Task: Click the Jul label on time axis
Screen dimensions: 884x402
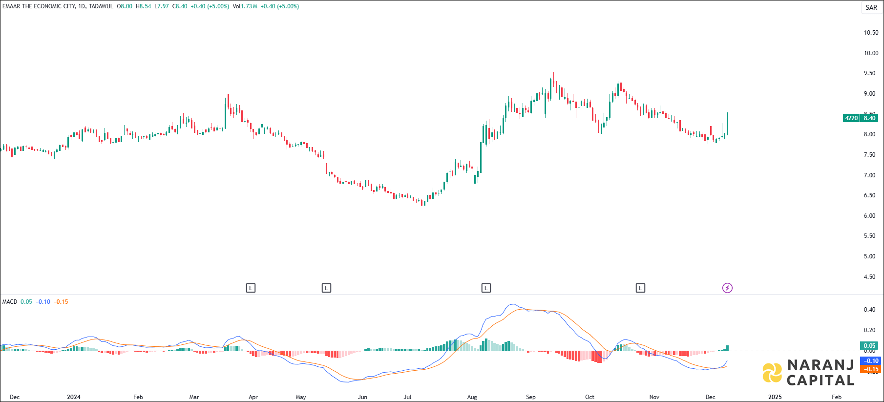Action: (407, 397)
